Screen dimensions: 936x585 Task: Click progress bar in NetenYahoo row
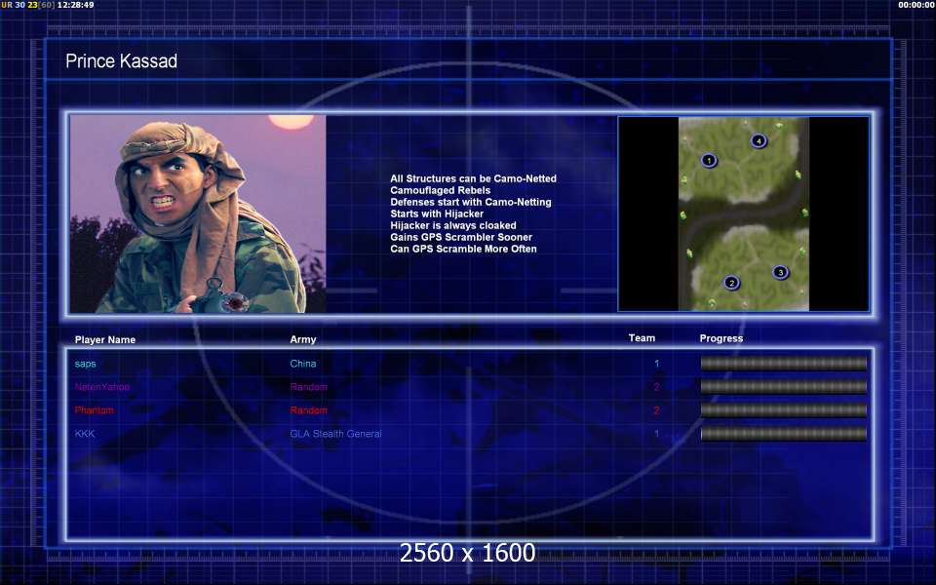(783, 387)
